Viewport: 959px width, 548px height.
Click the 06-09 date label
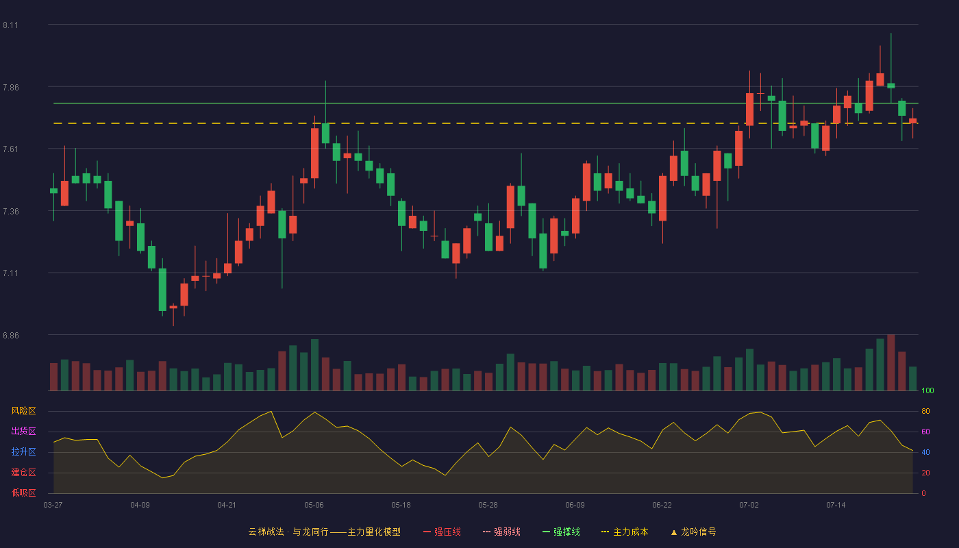click(575, 505)
